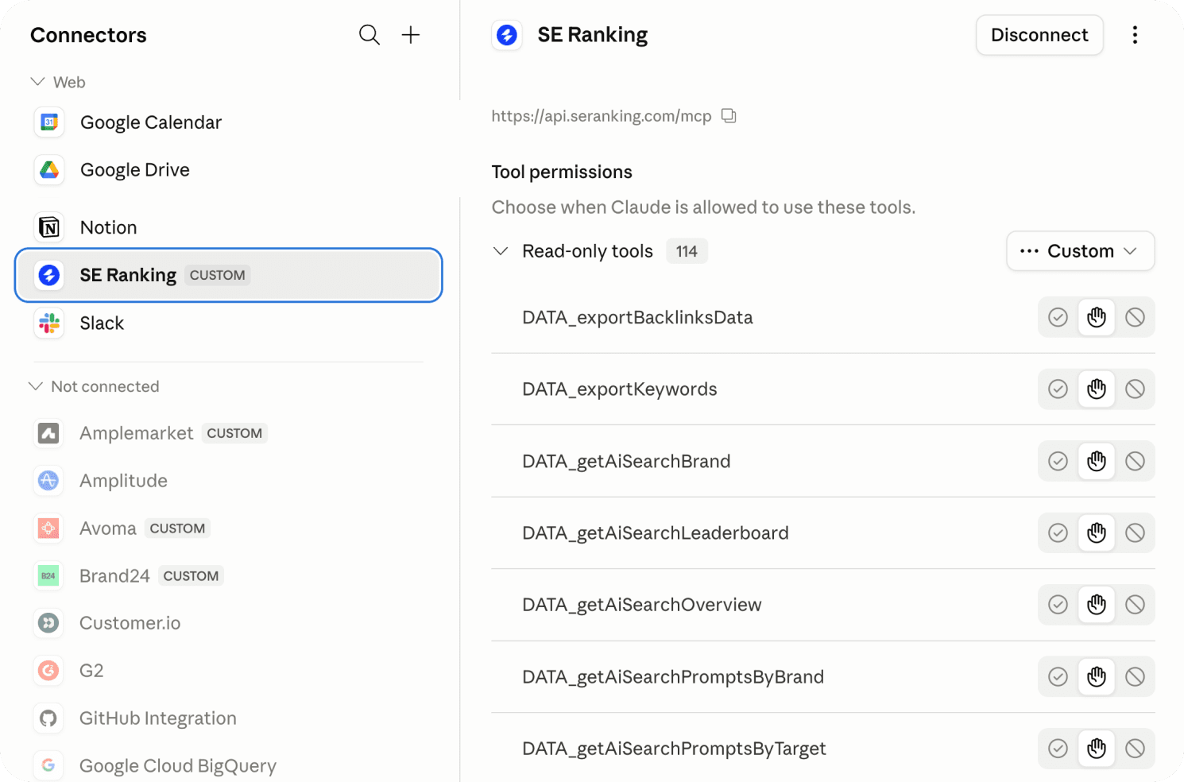Open the GitHub Integration connector entry
Viewport: 1184px width, 782px height.
228,718
